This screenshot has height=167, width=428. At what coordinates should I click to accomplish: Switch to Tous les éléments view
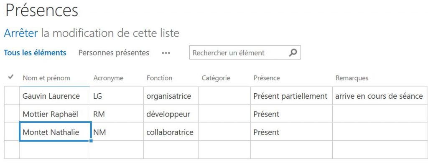click(x=35, y=52)
